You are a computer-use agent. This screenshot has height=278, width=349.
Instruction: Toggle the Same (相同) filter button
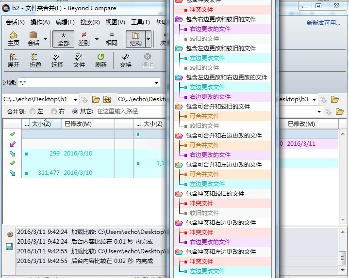[x=112, y=39]
